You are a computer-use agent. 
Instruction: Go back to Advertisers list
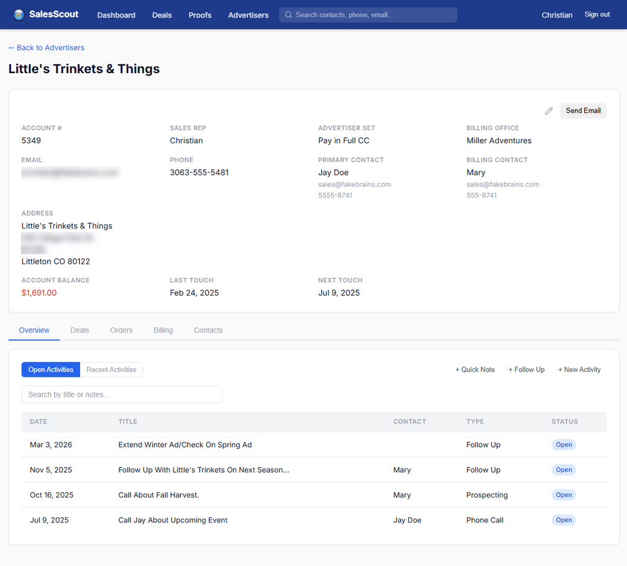click(46, 48)
